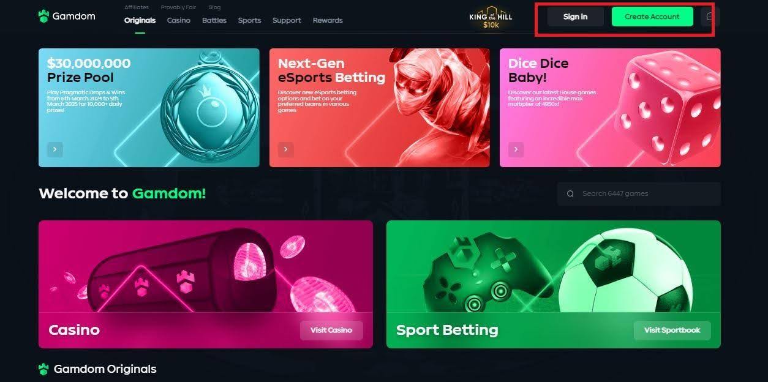Open the Rewards menu
Image resolution: width=768 pixels, height=382 pixels.
328,20
